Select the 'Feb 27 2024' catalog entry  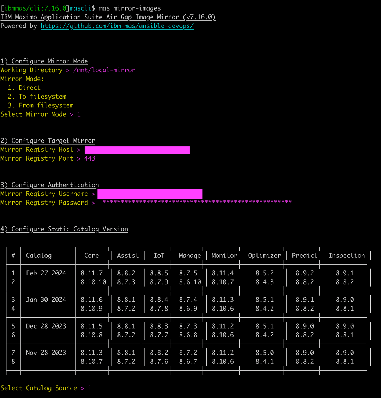pos(46,273)
